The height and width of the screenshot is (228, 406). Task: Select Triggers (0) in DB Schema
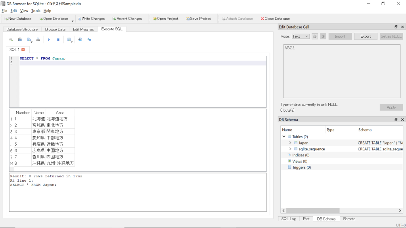point(301,167)
